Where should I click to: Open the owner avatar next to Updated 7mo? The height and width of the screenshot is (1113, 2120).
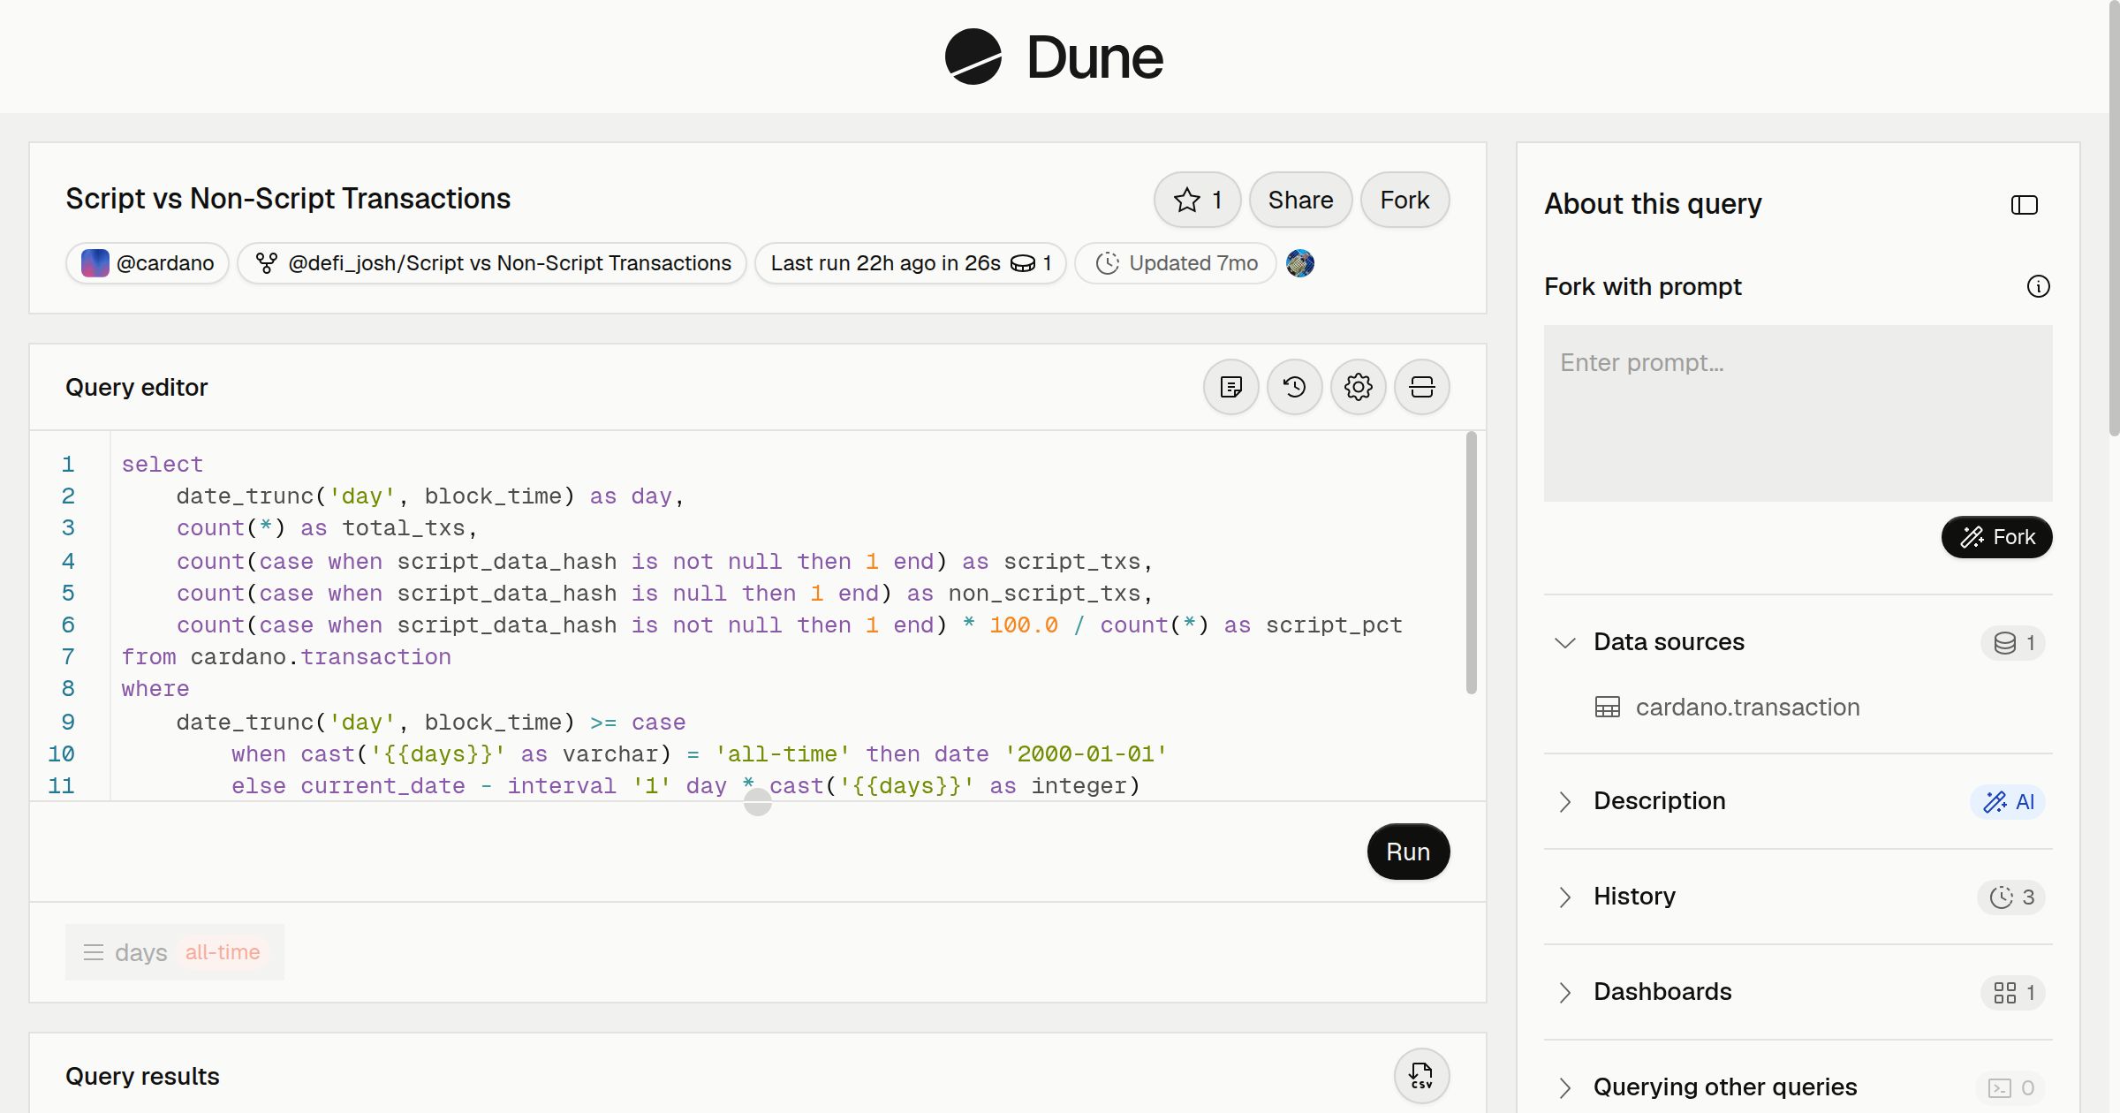1299,263
